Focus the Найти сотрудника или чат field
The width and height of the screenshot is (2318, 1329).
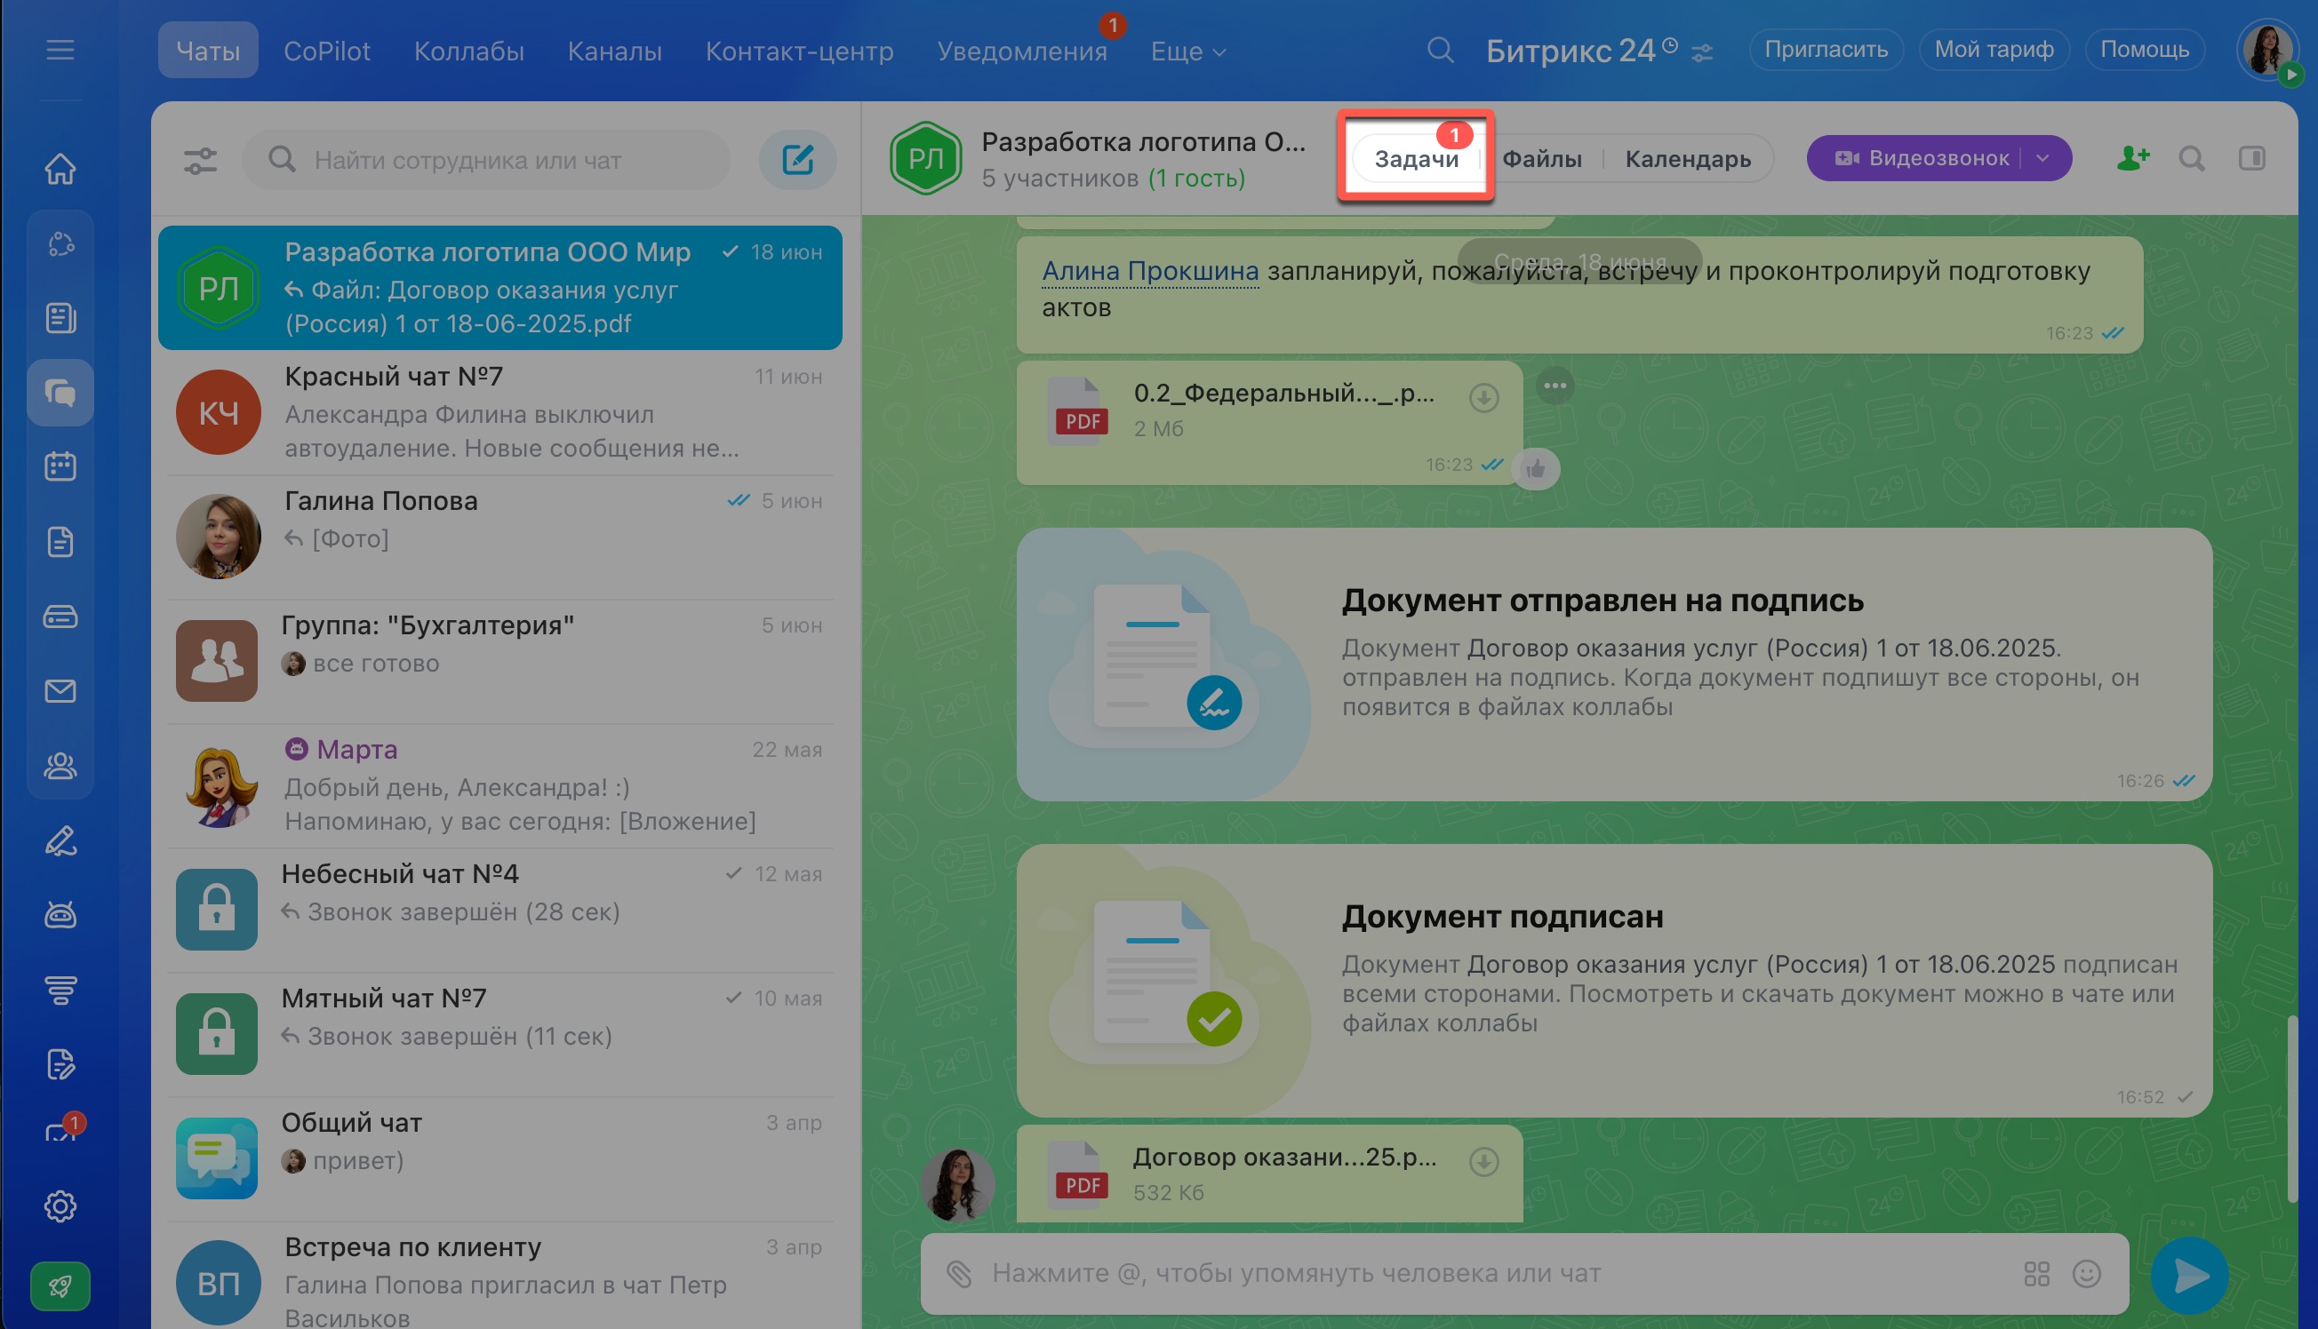click(485, 160)
